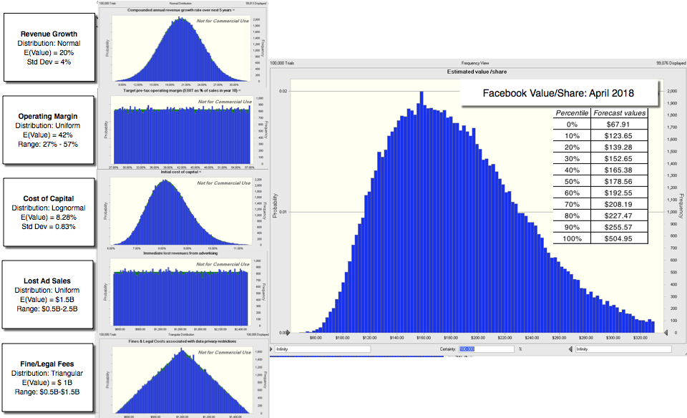Click the 'Lost Ad Sales' box heading
Viewport: 687px width, 418px height.
pos(47,281)
